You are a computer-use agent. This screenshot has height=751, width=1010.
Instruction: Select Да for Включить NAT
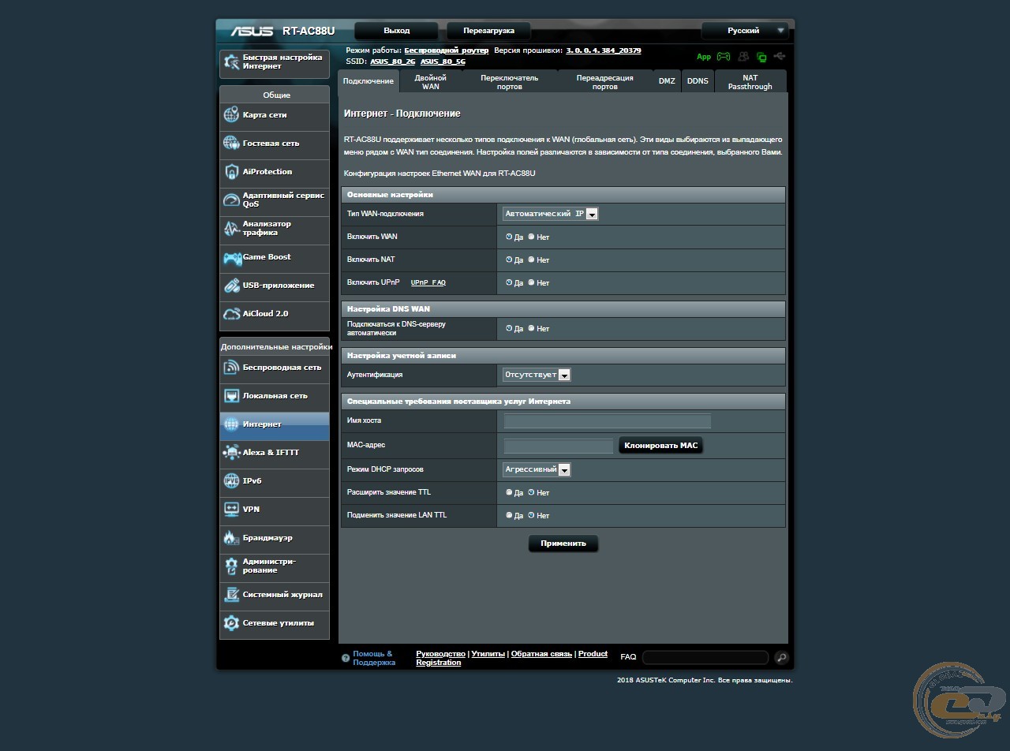click(509, 260)
